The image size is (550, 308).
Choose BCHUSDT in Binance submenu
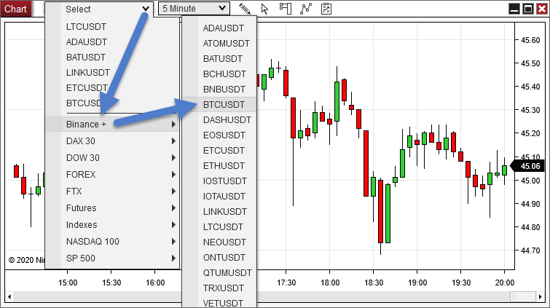pyautogui.click(x=219, y=74)
